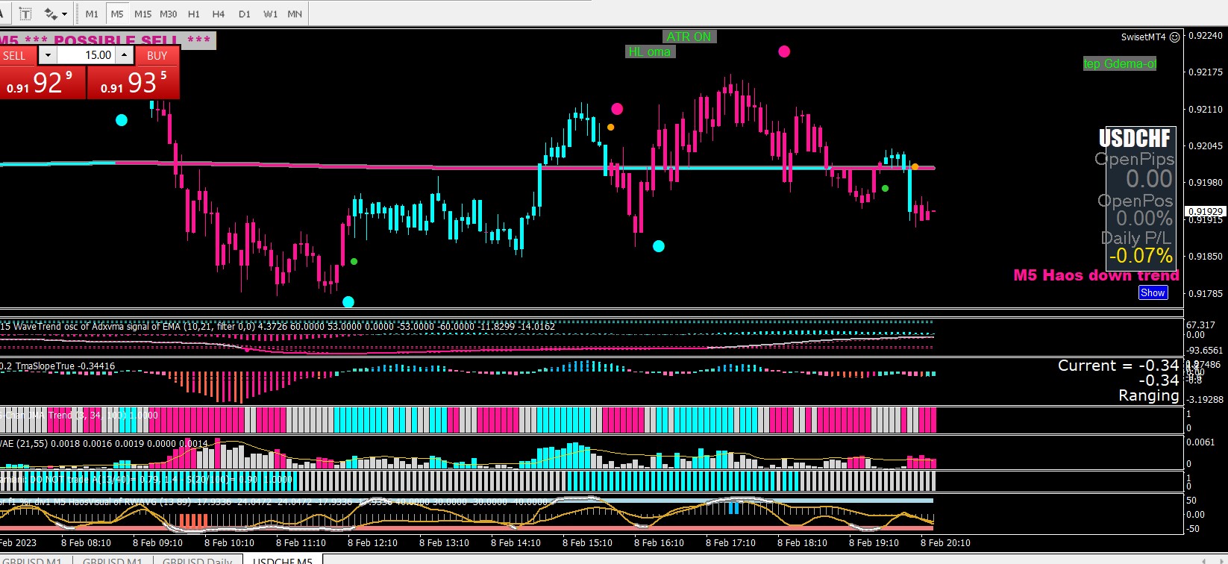Click the 0.91929 current price marker

pyautogui.click(x=1206, y=211)
